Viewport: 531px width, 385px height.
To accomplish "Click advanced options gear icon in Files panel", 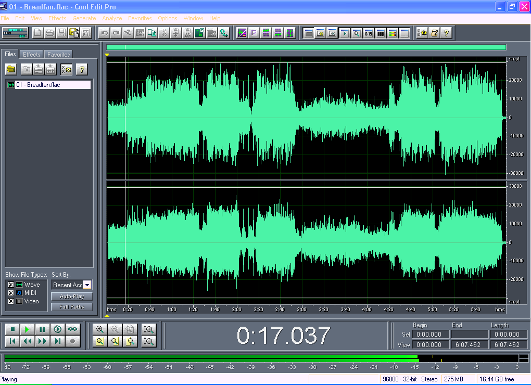I will pyautogui.click(x=66, y=69).
